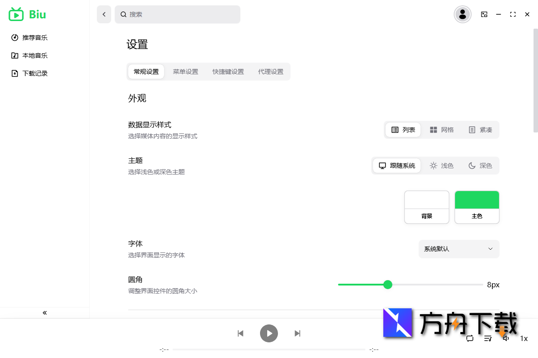Select 网格 display style
The height and width of the screenshot is (358, 538).
(442, 130)
